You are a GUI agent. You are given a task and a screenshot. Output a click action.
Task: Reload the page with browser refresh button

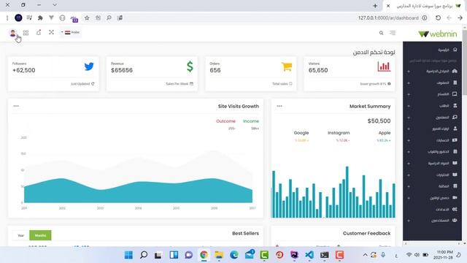coord(438,18)
